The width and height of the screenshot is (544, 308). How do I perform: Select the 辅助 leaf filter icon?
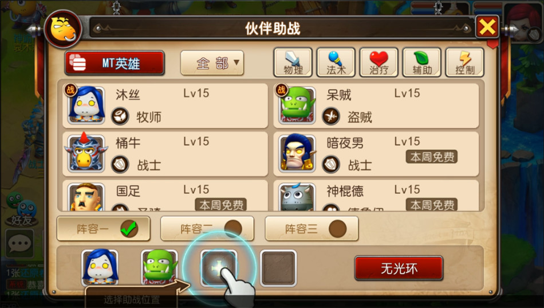pyautogui.click(x=422, y=63)
